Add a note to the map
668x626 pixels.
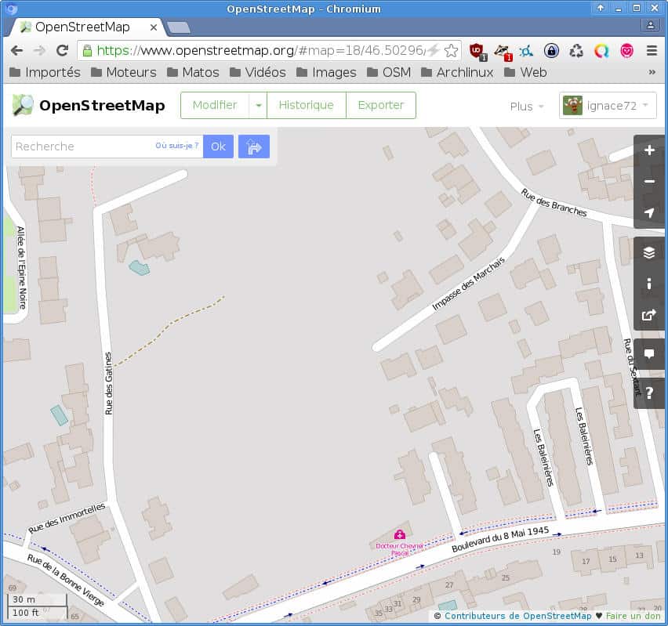click(x=649, y=354)
